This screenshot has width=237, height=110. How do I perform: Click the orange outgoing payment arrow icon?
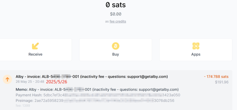[x=7, y=79]
